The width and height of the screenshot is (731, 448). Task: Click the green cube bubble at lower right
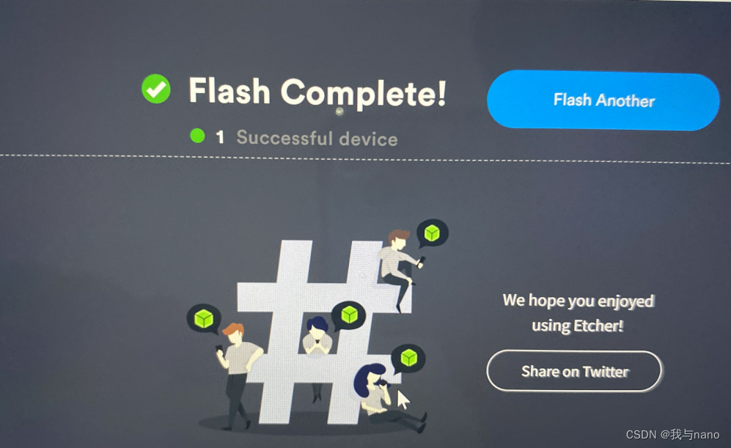(x=408, y=359)
